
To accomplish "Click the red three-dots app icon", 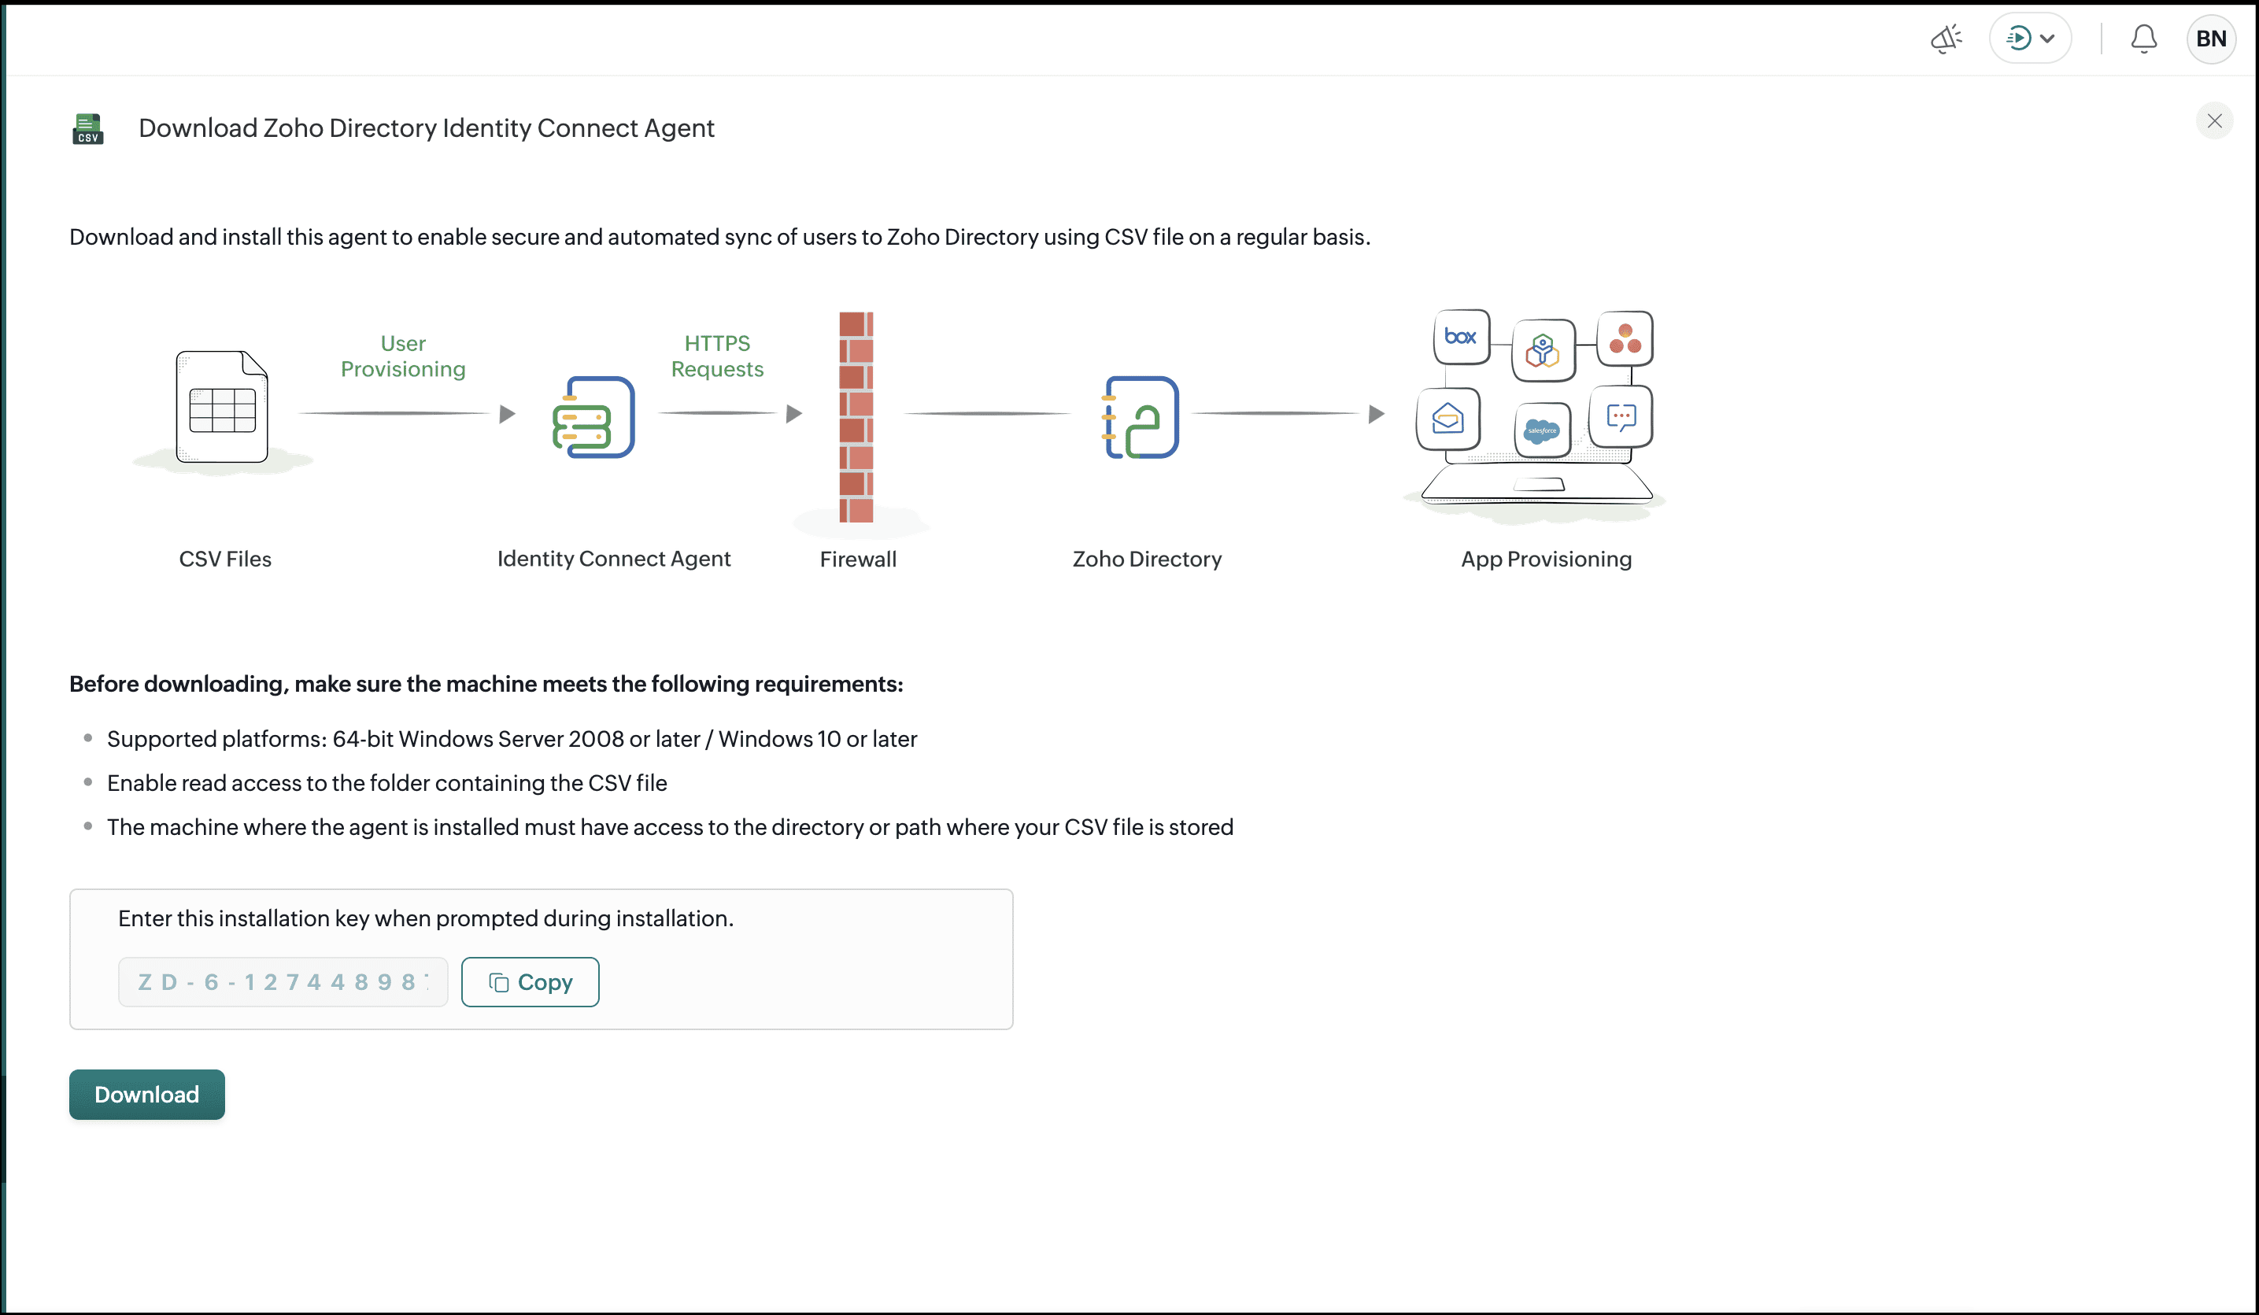I will pos(1625,339).
